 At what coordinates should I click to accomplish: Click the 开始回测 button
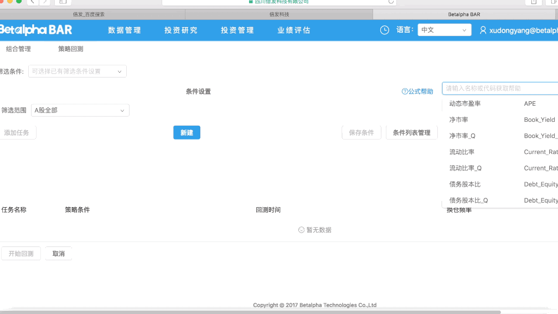21,254
